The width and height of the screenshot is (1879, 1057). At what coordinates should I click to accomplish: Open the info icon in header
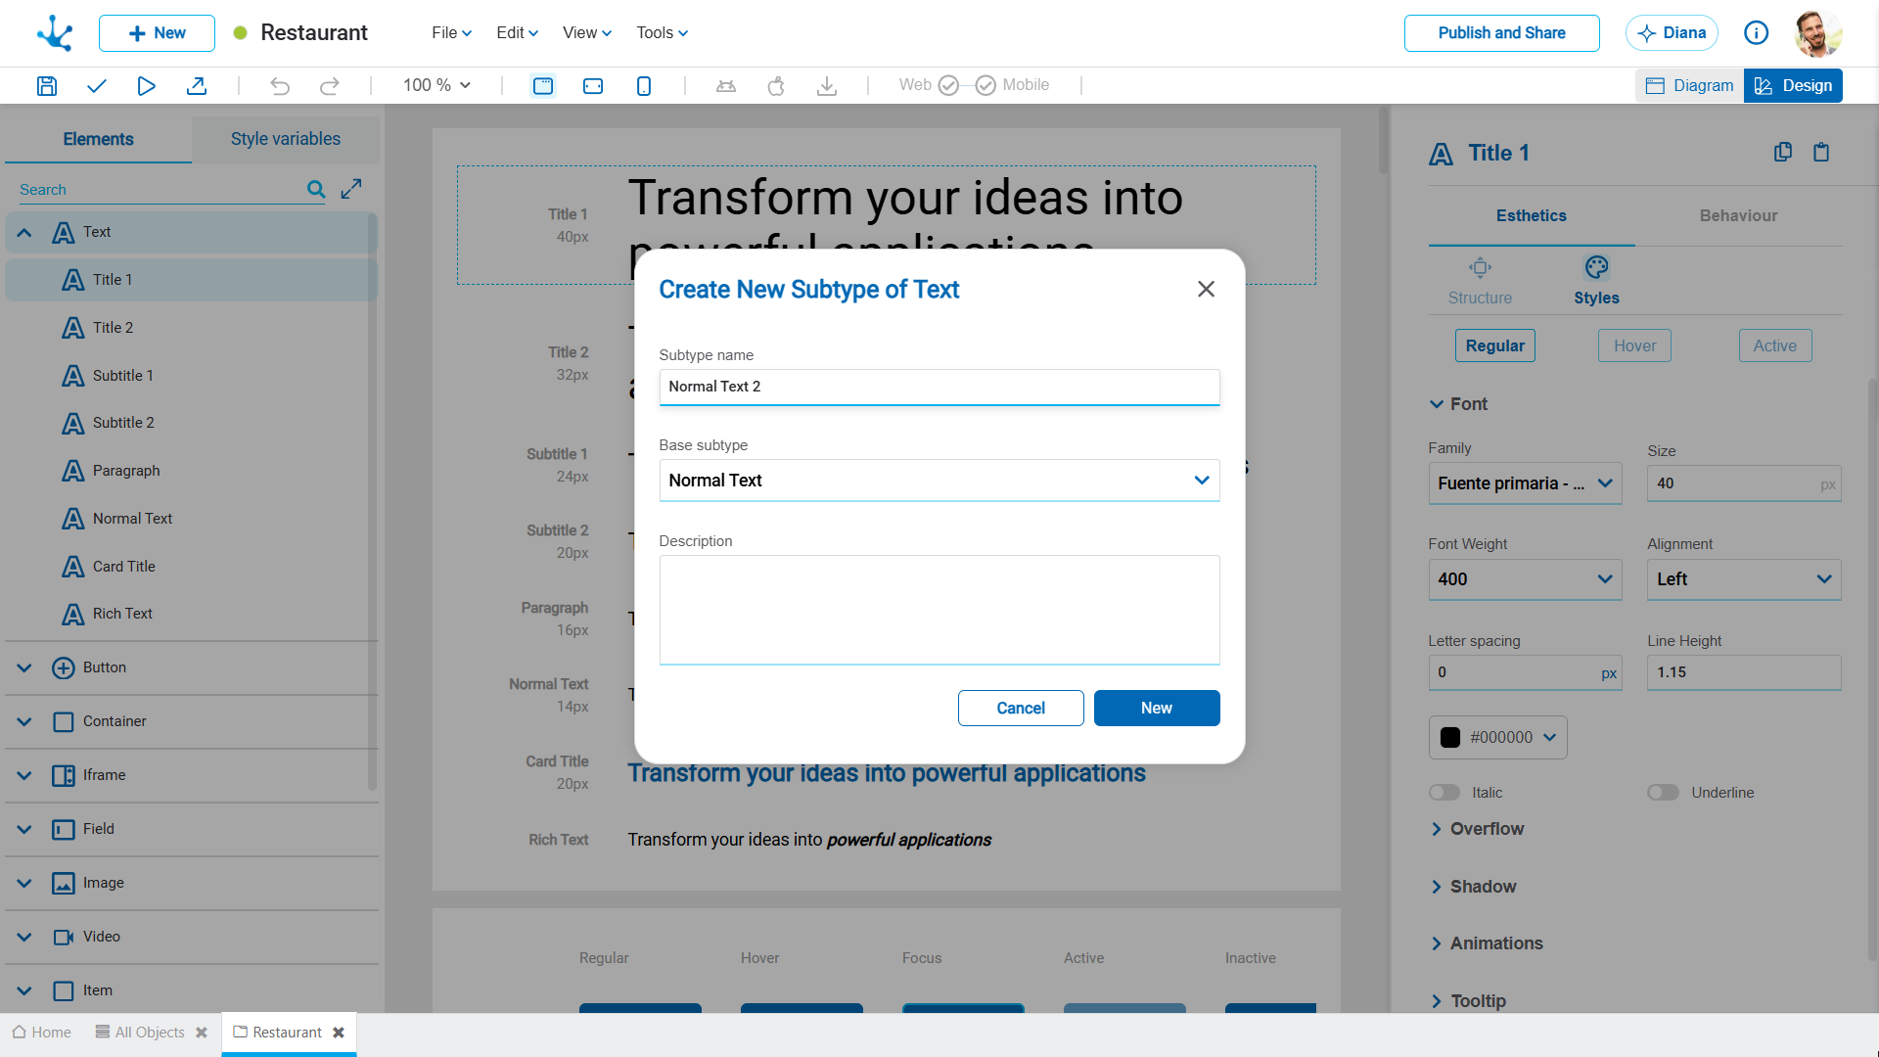pyautogui.click(x=1757, y=33)
